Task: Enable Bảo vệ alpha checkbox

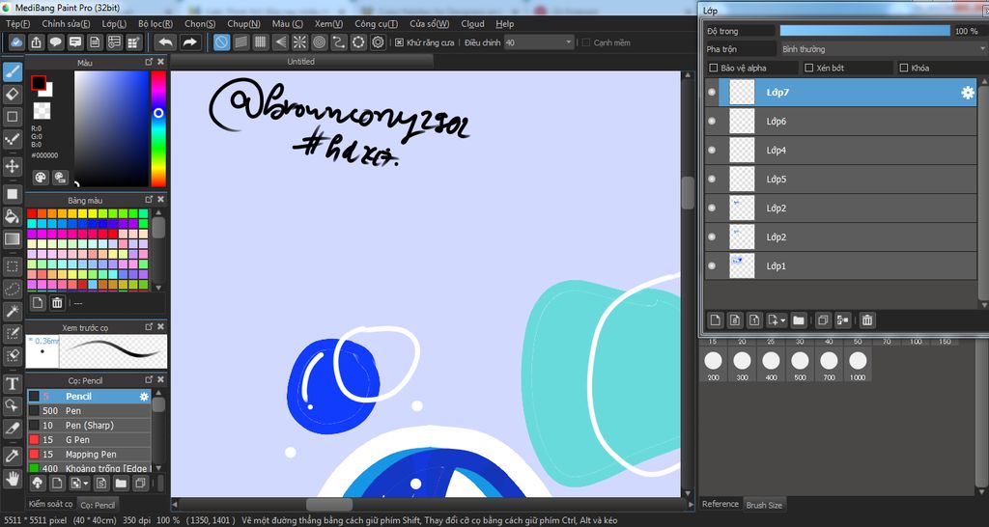Action: pyautogui.click(x=714, y=68)
